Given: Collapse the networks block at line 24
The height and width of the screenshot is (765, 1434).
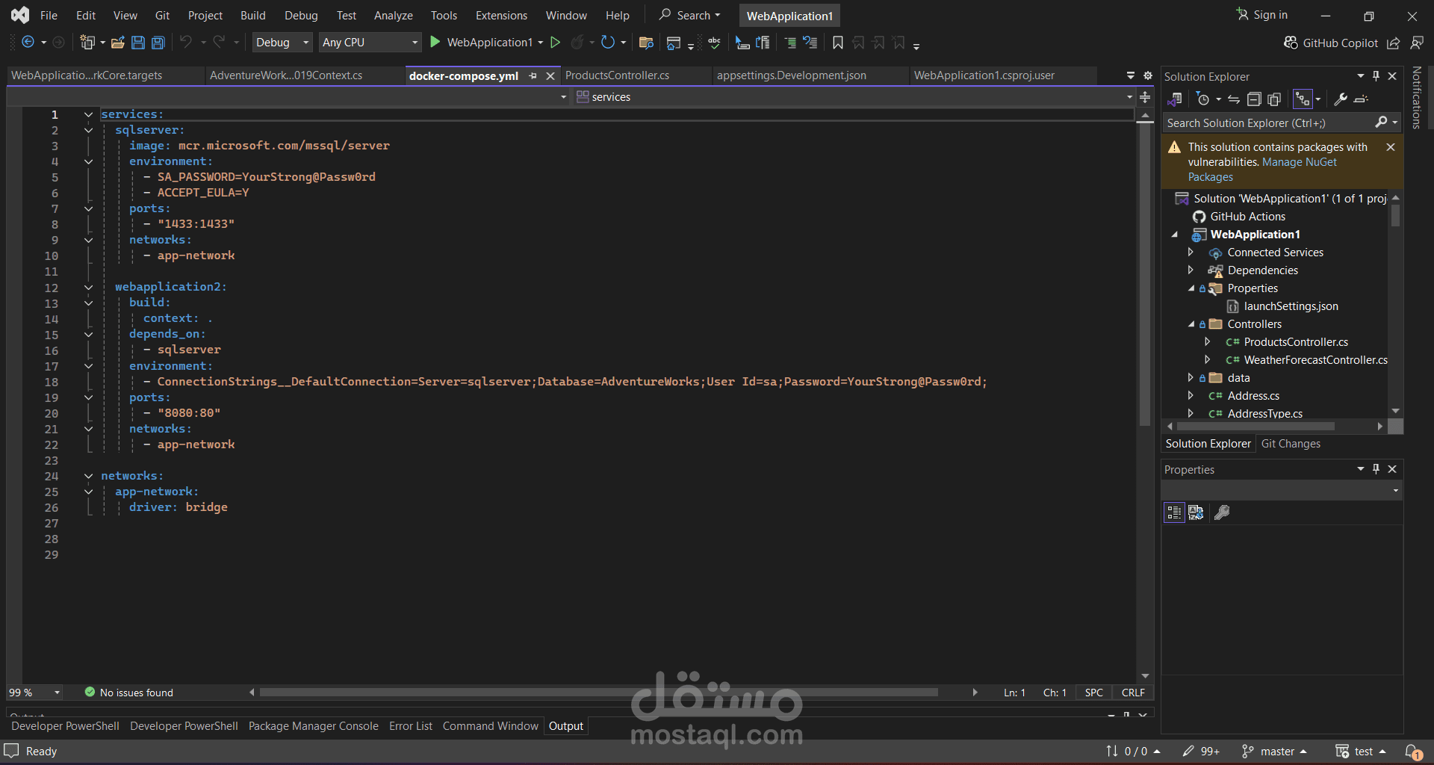Looking at the screenshot, I should pos(88,476).
